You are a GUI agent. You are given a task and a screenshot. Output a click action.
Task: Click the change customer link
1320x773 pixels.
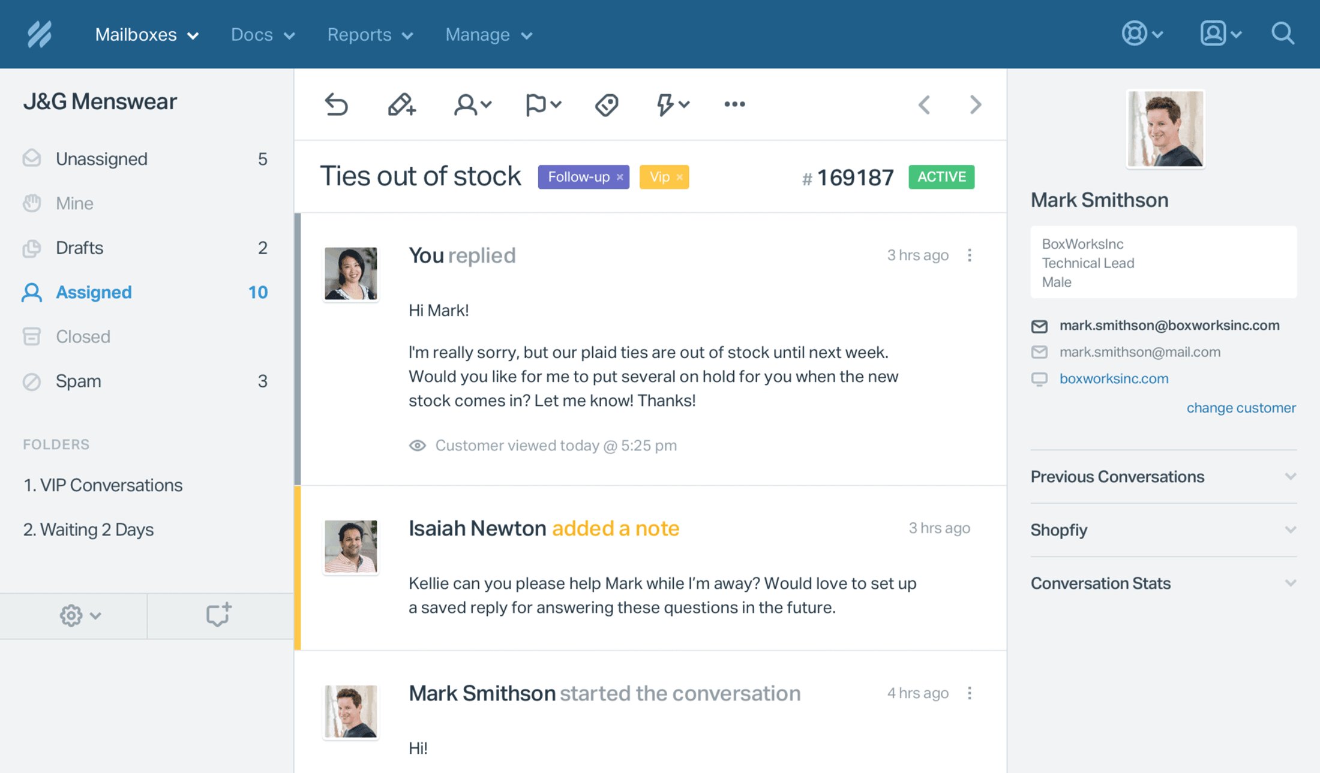click(1242, 408)
